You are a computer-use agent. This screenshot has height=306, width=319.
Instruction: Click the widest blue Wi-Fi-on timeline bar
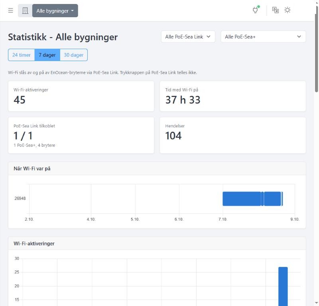click(x=242, y=199)
